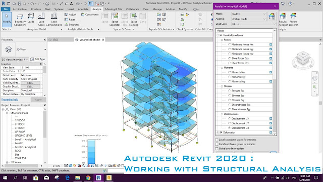Click the results tree vertical scrollbar
The image size is (323, 182).
[275, 82]
